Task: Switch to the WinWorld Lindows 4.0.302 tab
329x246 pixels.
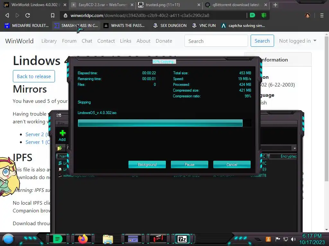Action: [35, 5]
